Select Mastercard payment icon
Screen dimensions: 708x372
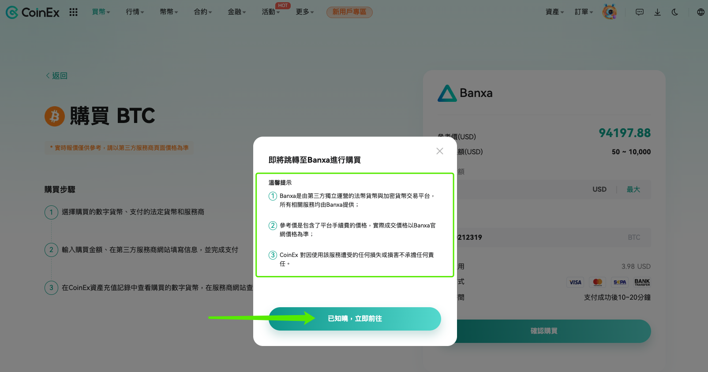pyautogui.click(x=598, y=282)
